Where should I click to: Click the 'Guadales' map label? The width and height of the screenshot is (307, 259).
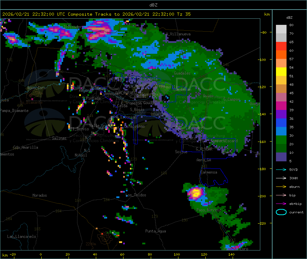(182, 73)
